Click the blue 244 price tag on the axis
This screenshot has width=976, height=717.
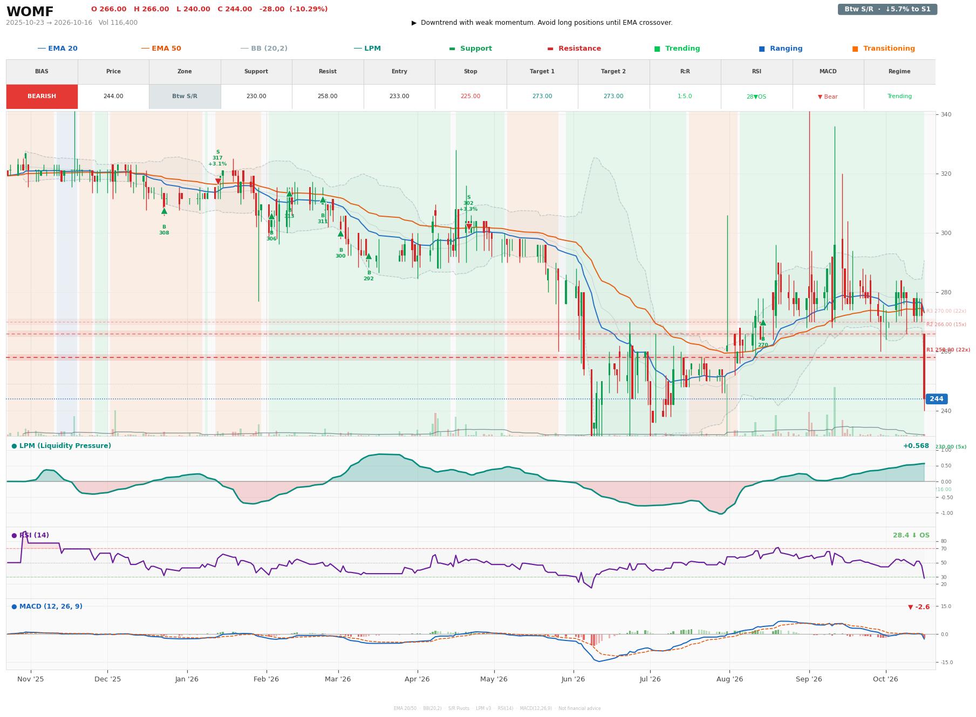pos(937,399)
